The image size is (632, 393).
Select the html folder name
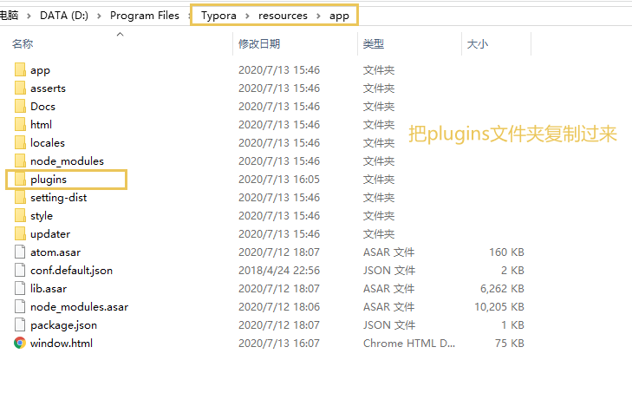click(41, 124)
